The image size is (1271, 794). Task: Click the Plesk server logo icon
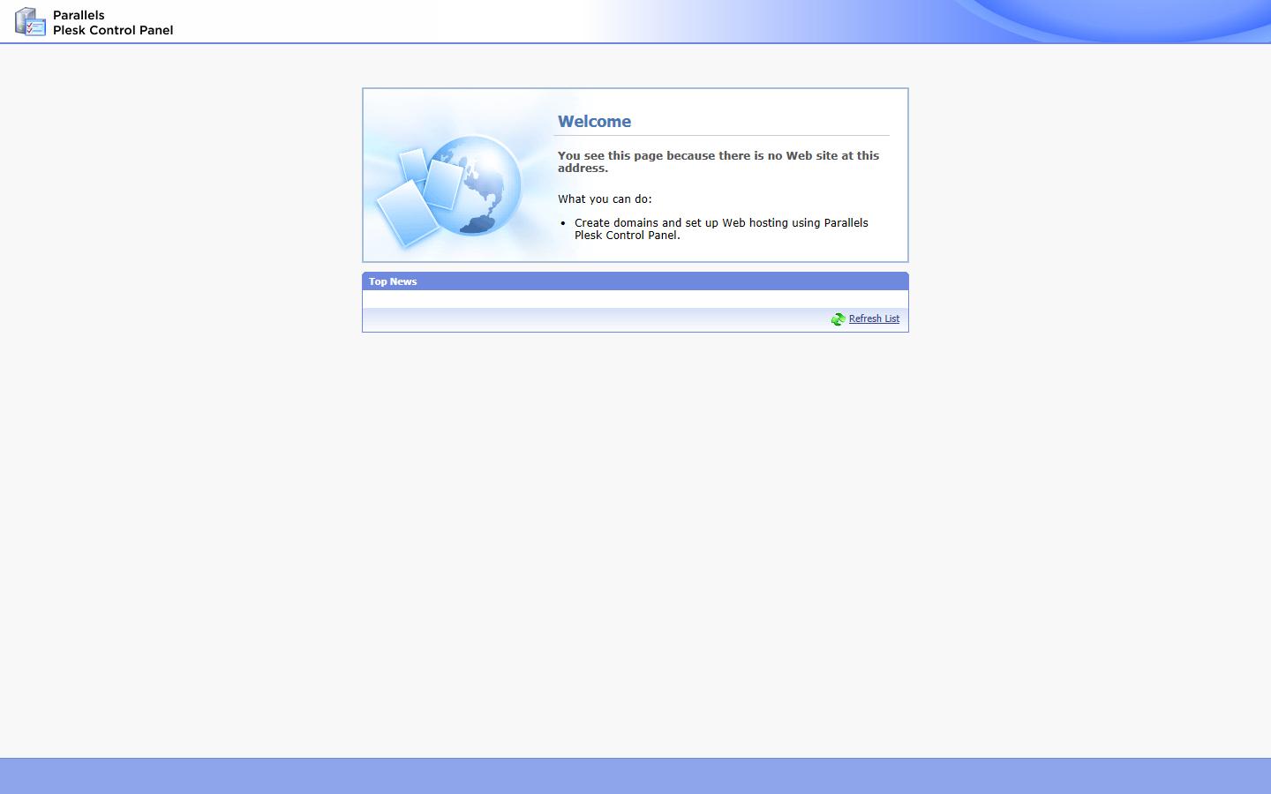(x=30, y=22)
